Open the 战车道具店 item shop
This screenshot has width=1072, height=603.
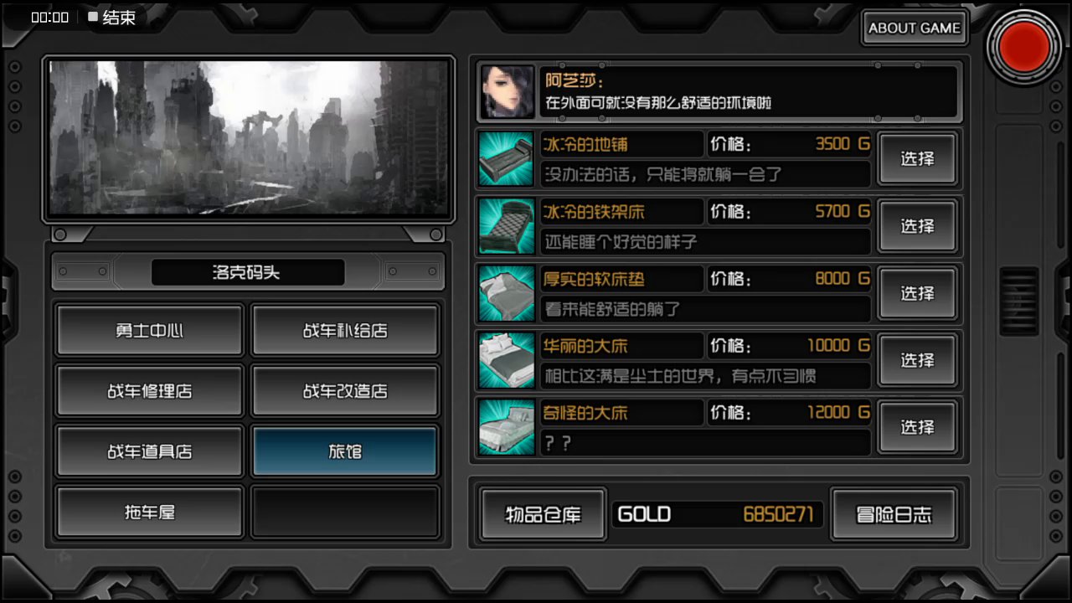point(149,451)
